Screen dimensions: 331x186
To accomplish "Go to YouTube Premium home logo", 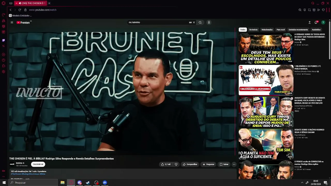I will [23, 22].
